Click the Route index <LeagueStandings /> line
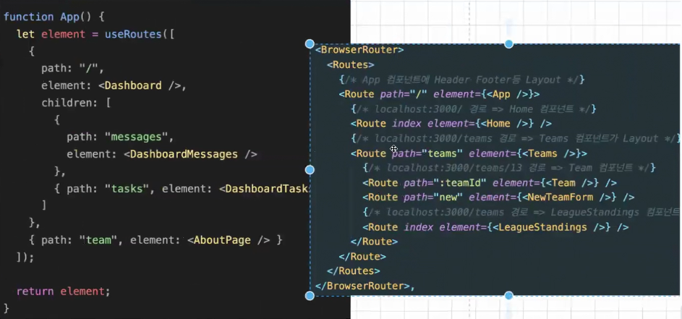 pos(495,226)
